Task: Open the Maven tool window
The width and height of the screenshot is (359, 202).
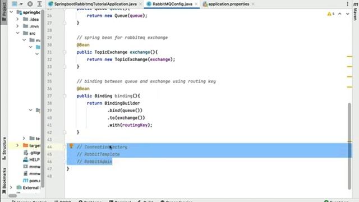Action: [x=356, y=11]
